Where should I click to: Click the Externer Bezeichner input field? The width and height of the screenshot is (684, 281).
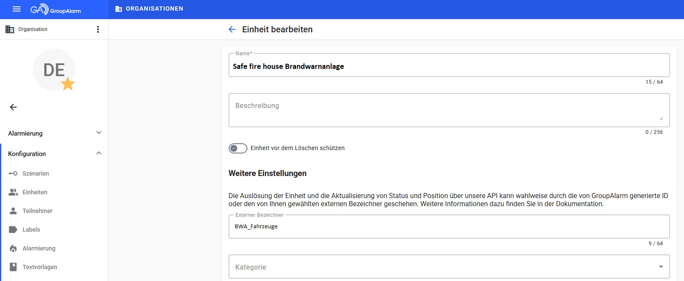[449, 227]
